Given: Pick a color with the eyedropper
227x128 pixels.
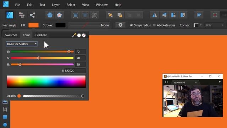Looking at the screenshot, I should (74, 35).
